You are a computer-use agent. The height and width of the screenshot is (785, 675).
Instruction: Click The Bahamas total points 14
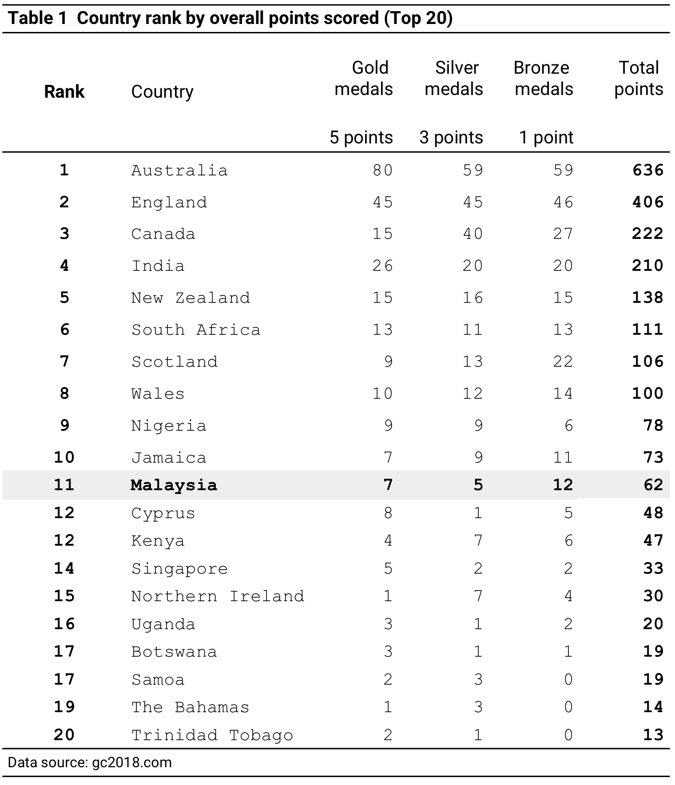653,707
